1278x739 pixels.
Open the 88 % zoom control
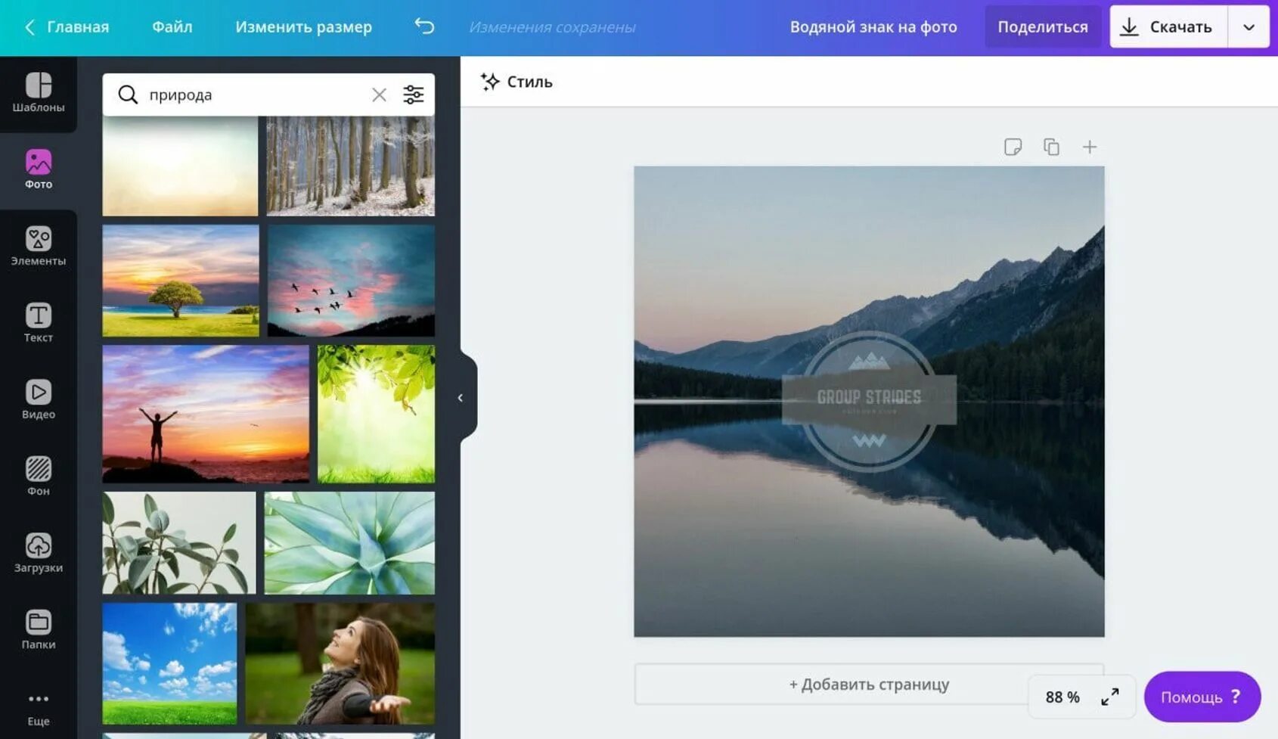[1062, 697]
